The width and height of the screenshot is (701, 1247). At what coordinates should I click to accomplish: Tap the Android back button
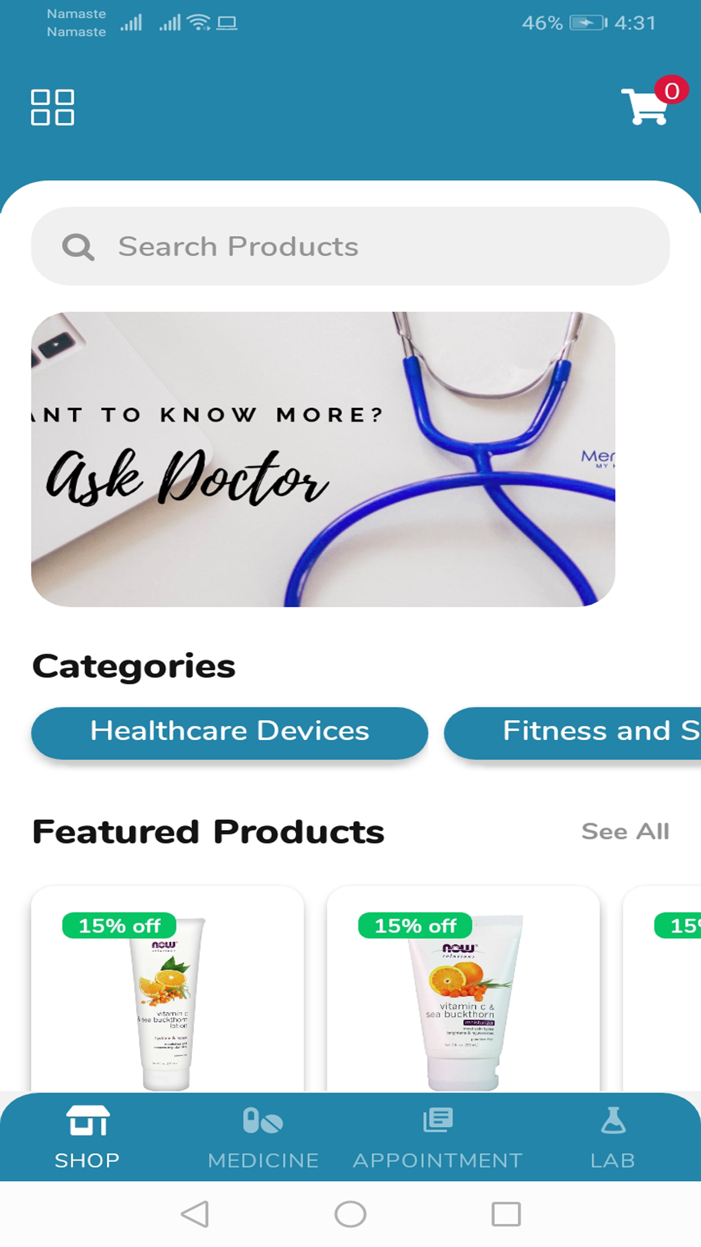pos(195,1214)
